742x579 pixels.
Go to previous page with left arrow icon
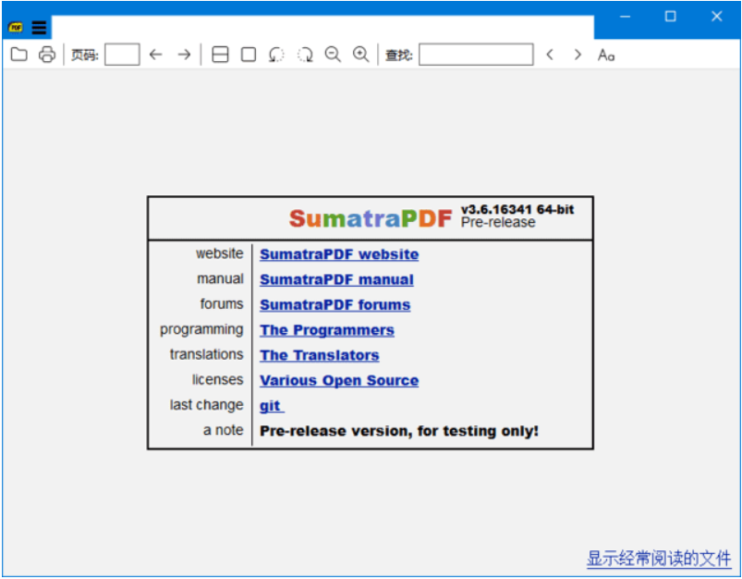[155, 55]
